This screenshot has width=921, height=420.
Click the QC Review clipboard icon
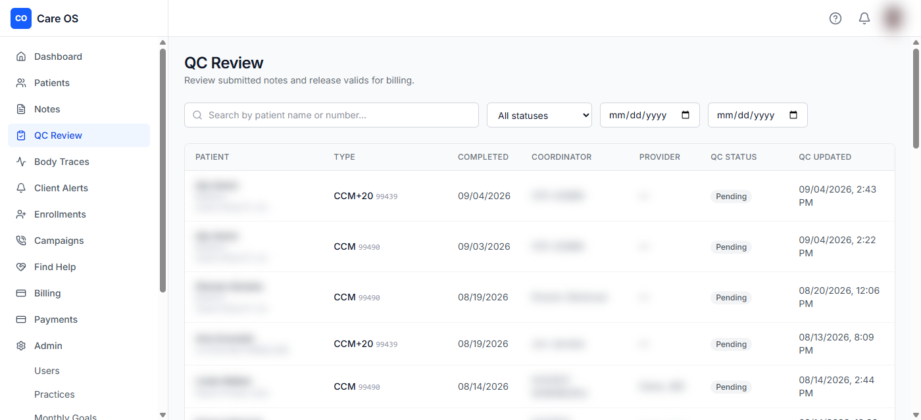pyautogui.click(x=21, y=135)
